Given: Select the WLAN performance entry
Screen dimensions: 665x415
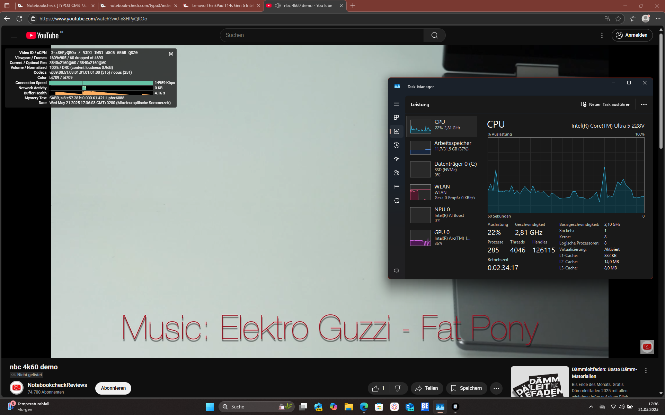Looking at the screenshot, I should coord(442,192).
